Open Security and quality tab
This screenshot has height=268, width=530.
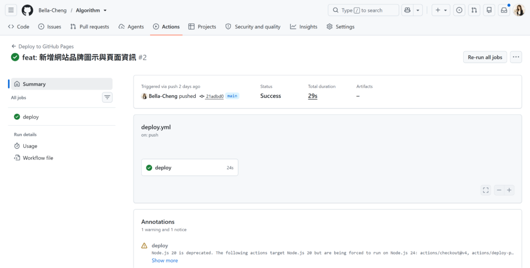[253, 27]
